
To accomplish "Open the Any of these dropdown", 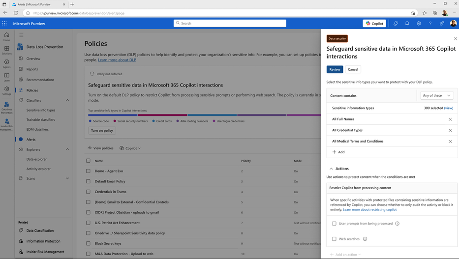I will pyautogui.click(x=436, y=96).
